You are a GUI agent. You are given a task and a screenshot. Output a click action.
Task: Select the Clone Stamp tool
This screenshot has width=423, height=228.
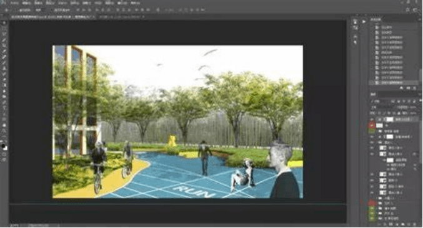click(4, 69)
